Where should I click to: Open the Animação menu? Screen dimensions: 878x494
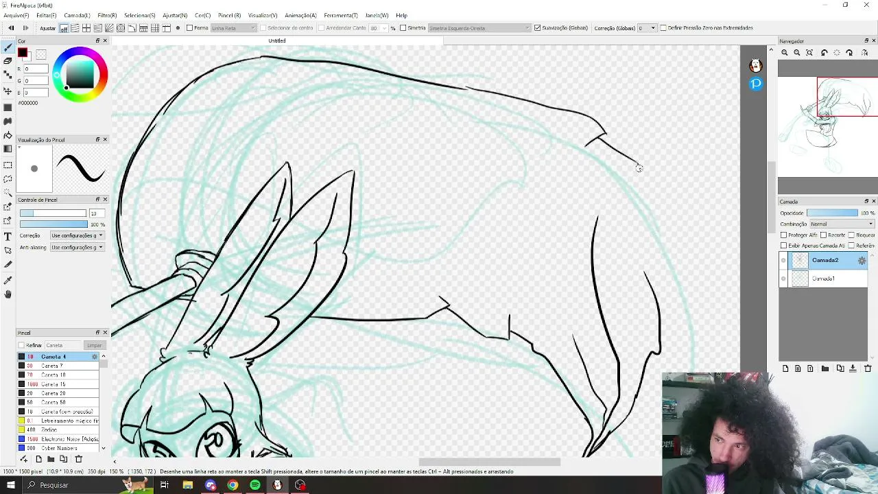coord(300,15)
